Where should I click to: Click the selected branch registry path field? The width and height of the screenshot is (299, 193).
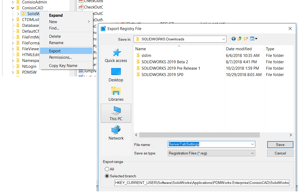pyautogui.click(x=202, y=183)
